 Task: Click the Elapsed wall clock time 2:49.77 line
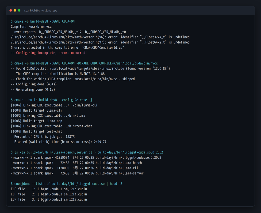(60, 142)
